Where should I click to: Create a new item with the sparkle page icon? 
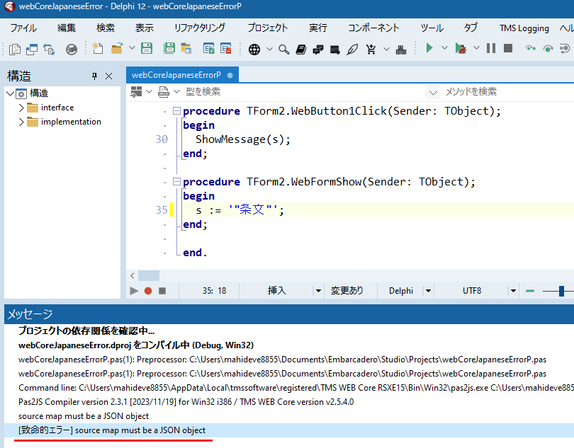coord(97,49)
